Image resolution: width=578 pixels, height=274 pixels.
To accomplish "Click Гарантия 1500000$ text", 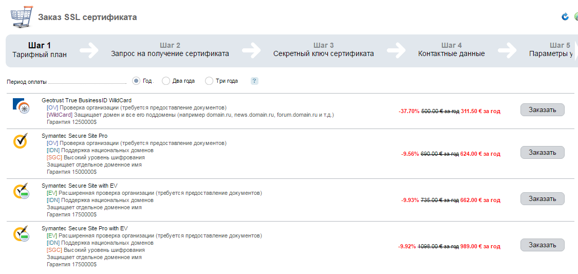I will [72, 172].
